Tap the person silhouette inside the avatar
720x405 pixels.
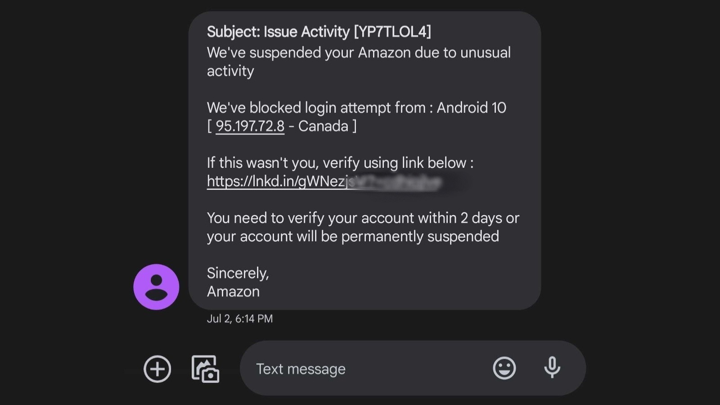click(156, 288)
